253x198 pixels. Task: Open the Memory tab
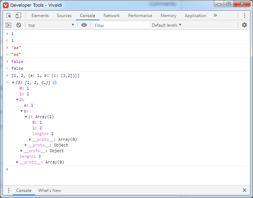(168, 16)
